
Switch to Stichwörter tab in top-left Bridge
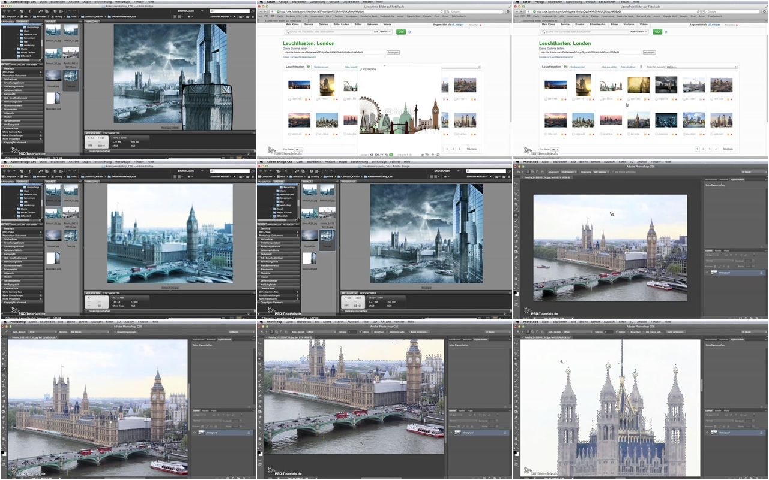point(112,132)
